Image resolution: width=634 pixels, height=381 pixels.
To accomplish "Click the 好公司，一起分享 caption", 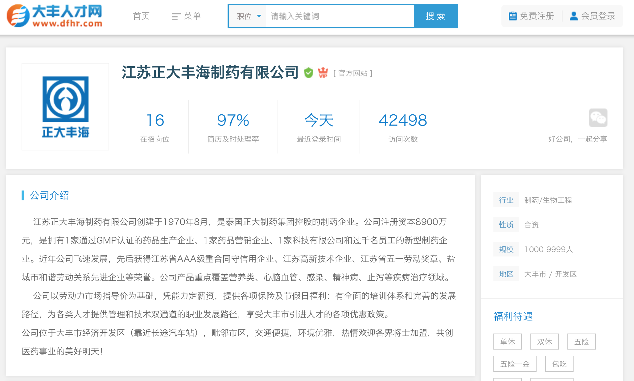I will [x=578, y=139].
